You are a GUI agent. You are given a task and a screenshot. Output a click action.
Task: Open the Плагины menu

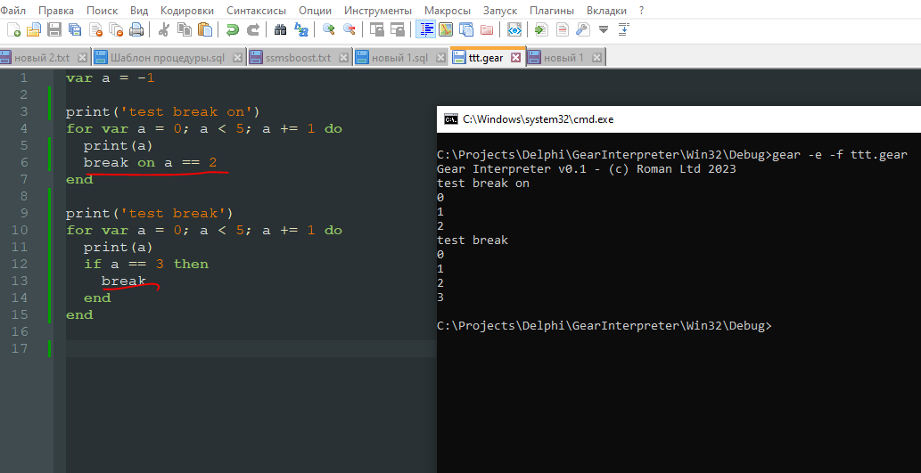click(552, 10)
